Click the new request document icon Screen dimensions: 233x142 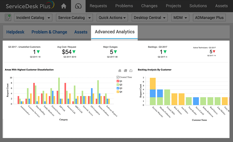pyautogui.click(x=8, y=18)
